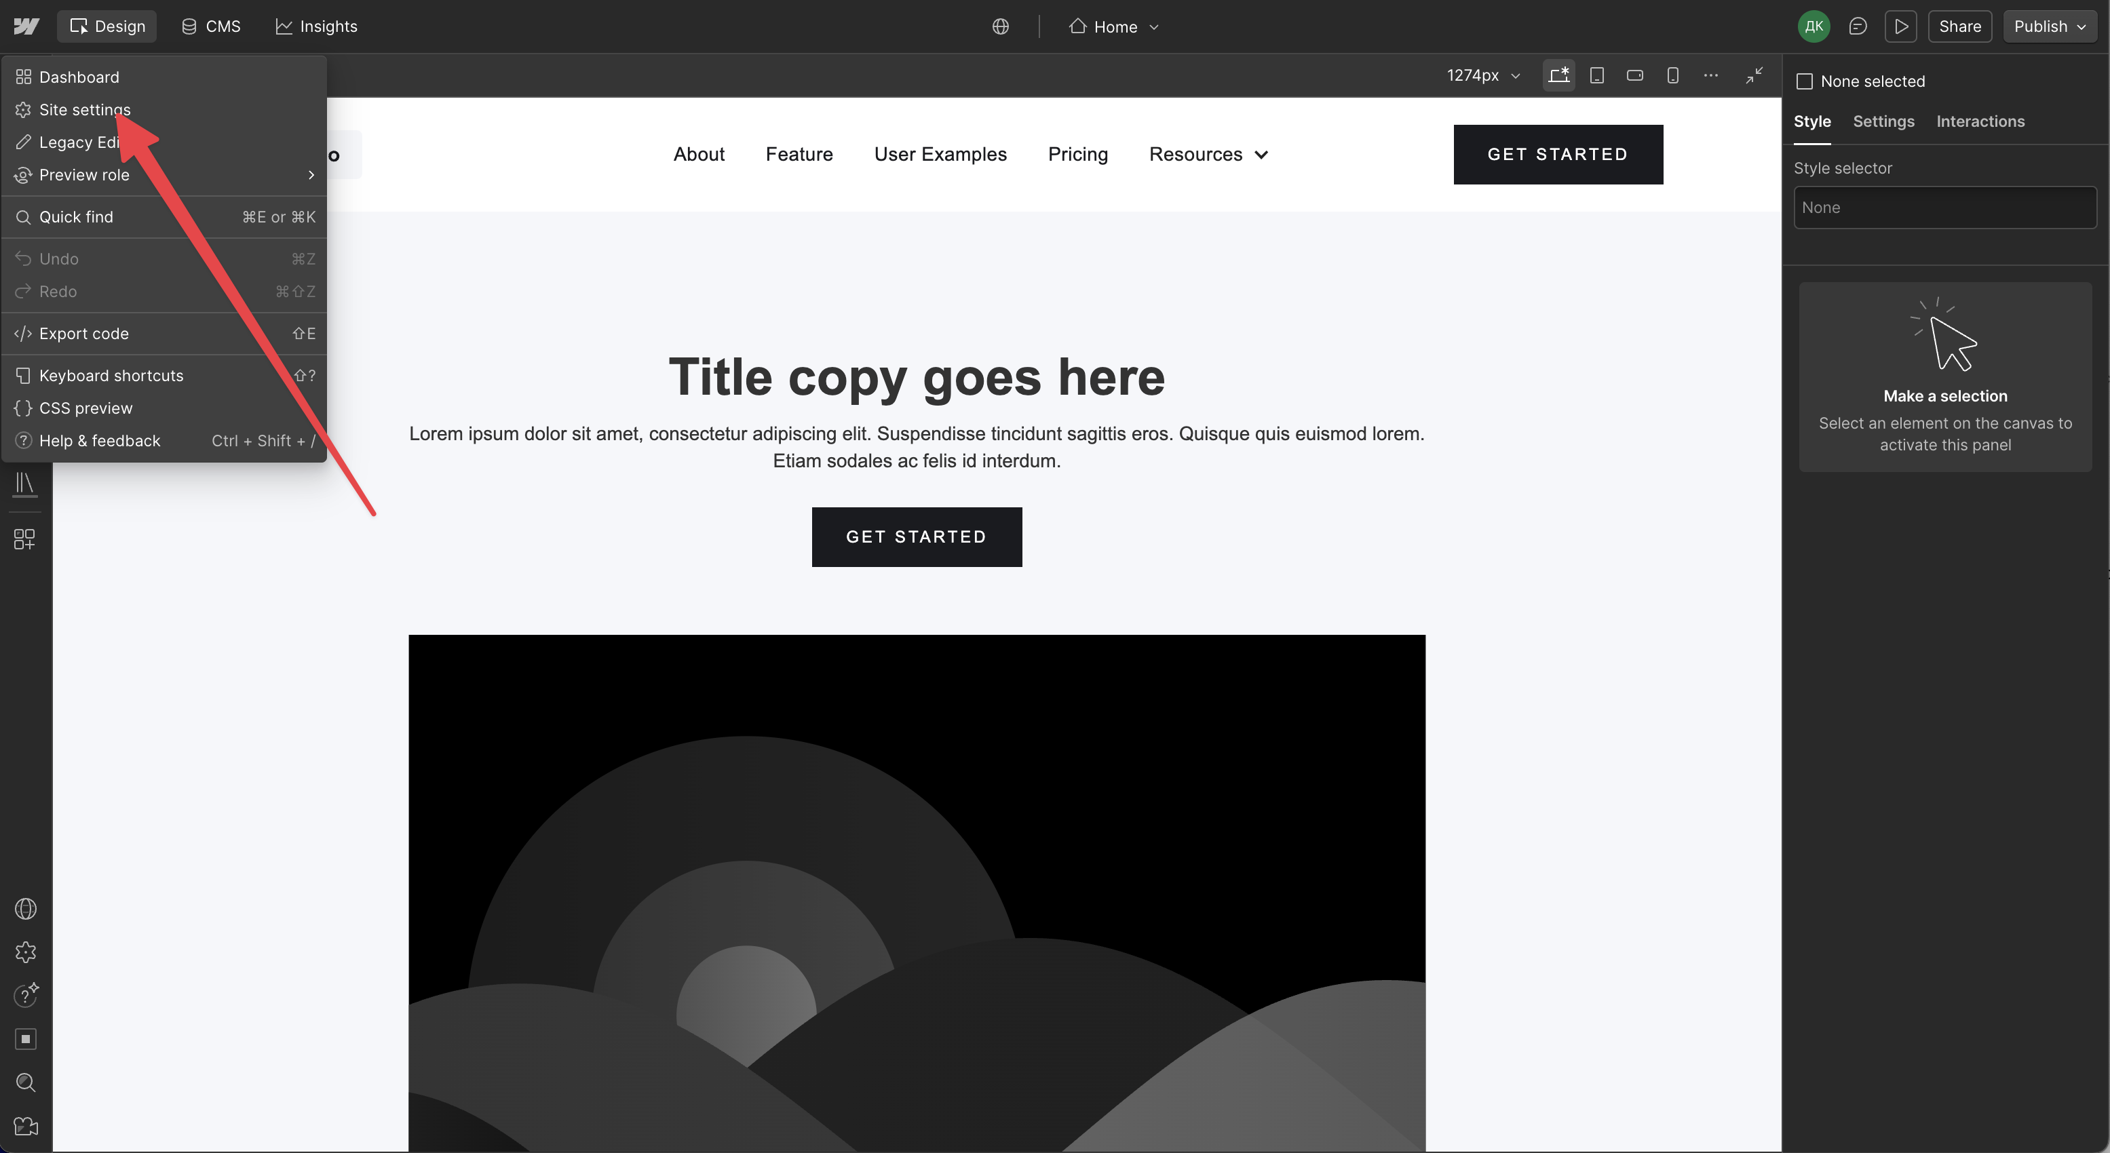Click the Share button
This screenshot has width=2110, height=1153.
tap(1959, 26)
